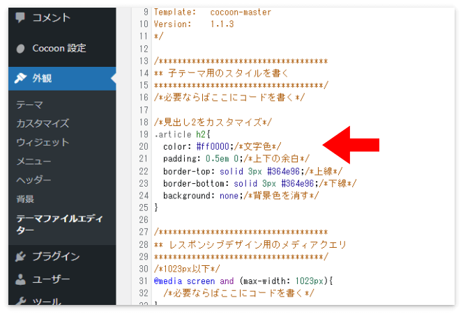This screenshot has height=314, width=463.
Task: Open the カスタマイズ submenu link
Action: pos(43,123)
